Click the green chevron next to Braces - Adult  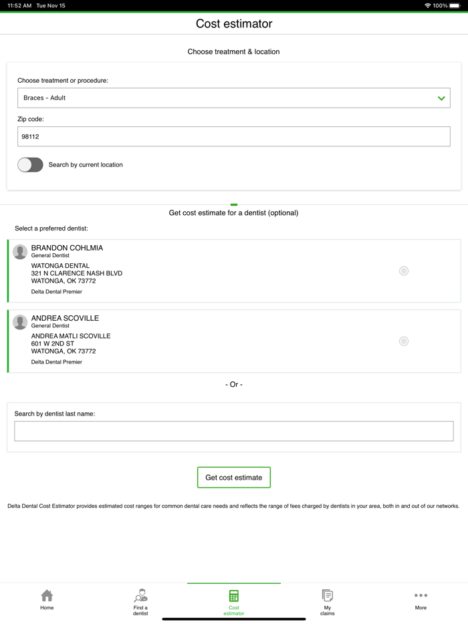pos(442,98)
